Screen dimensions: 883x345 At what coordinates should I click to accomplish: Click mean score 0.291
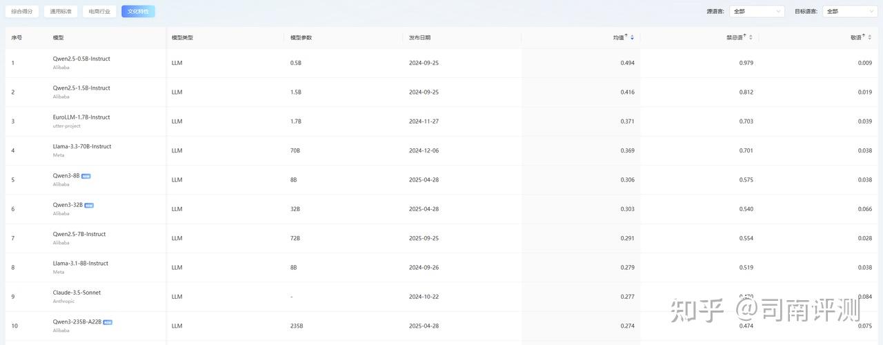(627, 238)
